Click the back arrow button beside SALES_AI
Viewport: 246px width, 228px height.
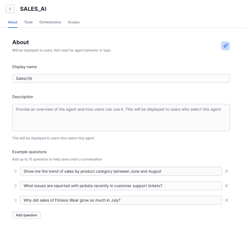click(x=10, y=9)
